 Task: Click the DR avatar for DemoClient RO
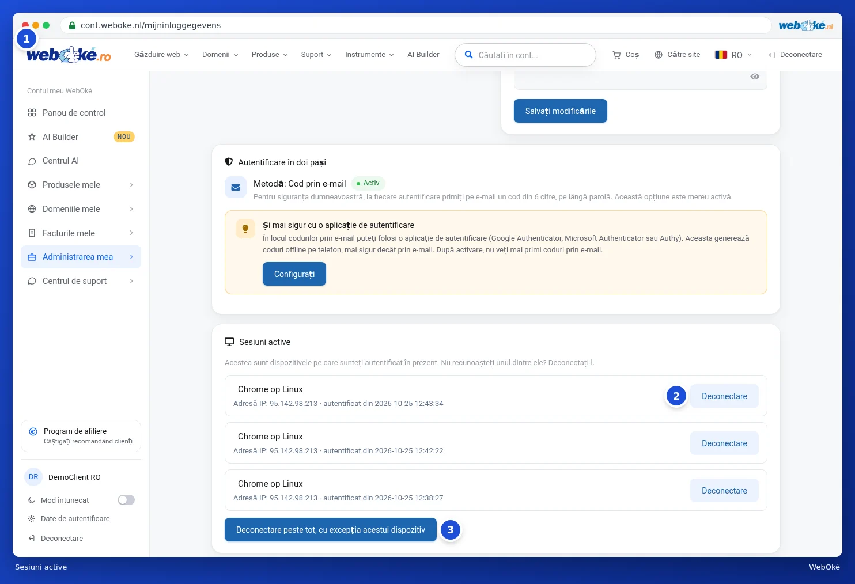point(33,477)
